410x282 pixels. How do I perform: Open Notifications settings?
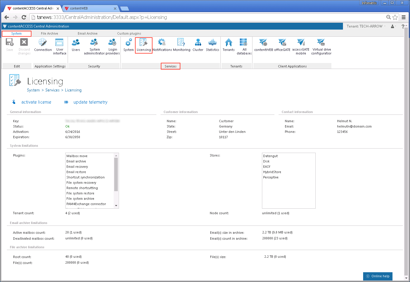[x=162, y=45]
